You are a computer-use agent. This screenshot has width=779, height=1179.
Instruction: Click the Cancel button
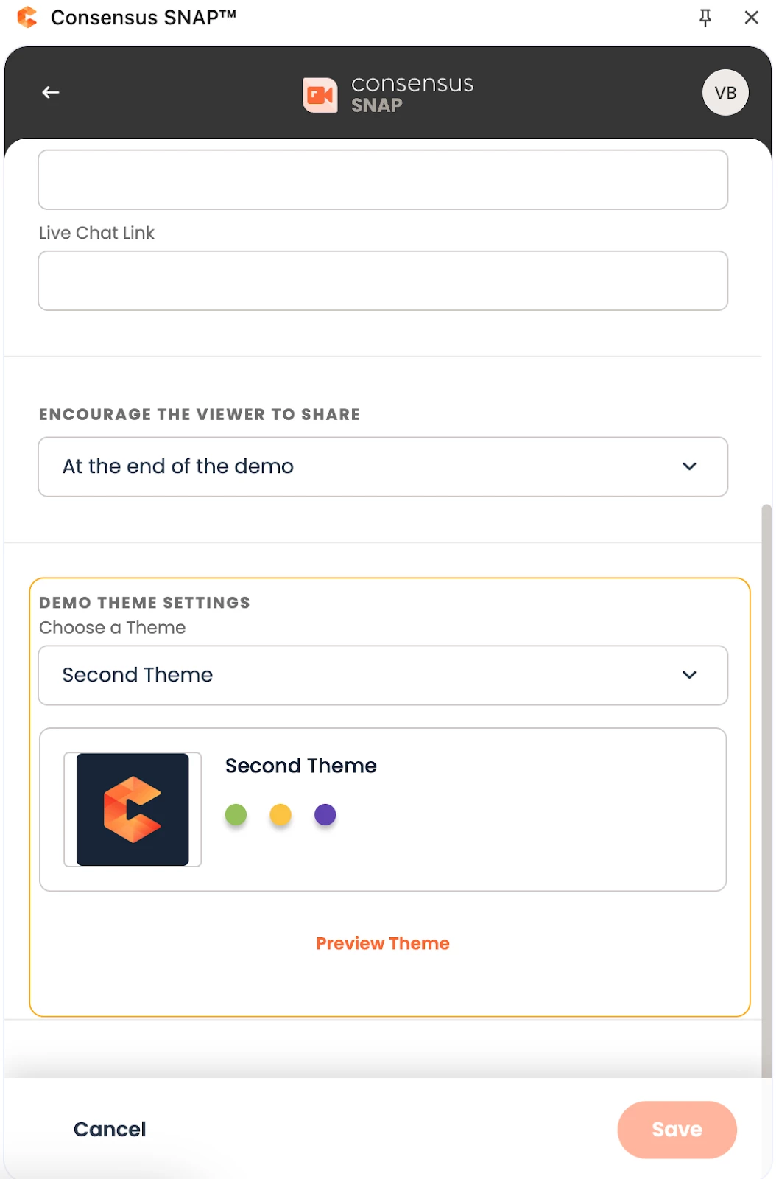110,1129
